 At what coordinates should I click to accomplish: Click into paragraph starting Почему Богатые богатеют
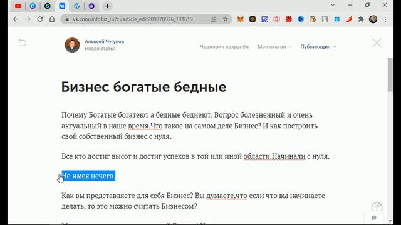(x=189, y=126)
